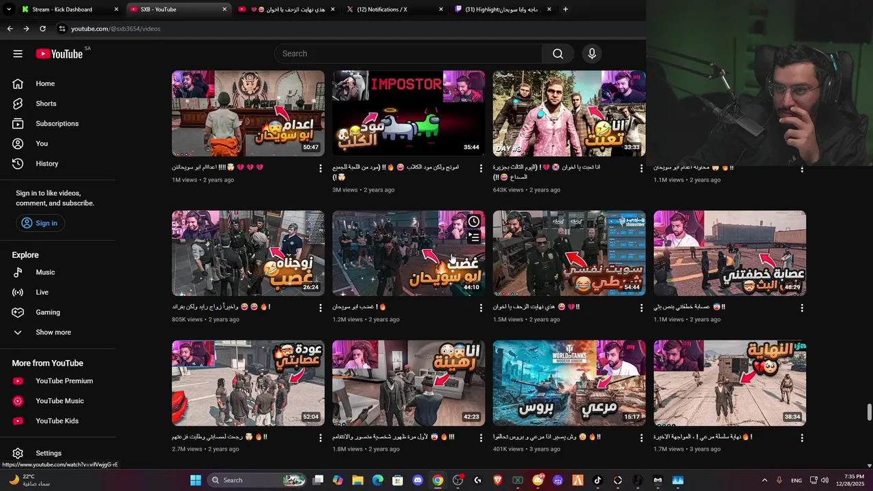Open the 48:29 video thumbnail
Viewport: 873px width, 491px height.
[x=730, y=253]
